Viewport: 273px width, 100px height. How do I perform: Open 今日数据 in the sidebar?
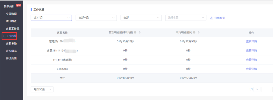[11, 14]
